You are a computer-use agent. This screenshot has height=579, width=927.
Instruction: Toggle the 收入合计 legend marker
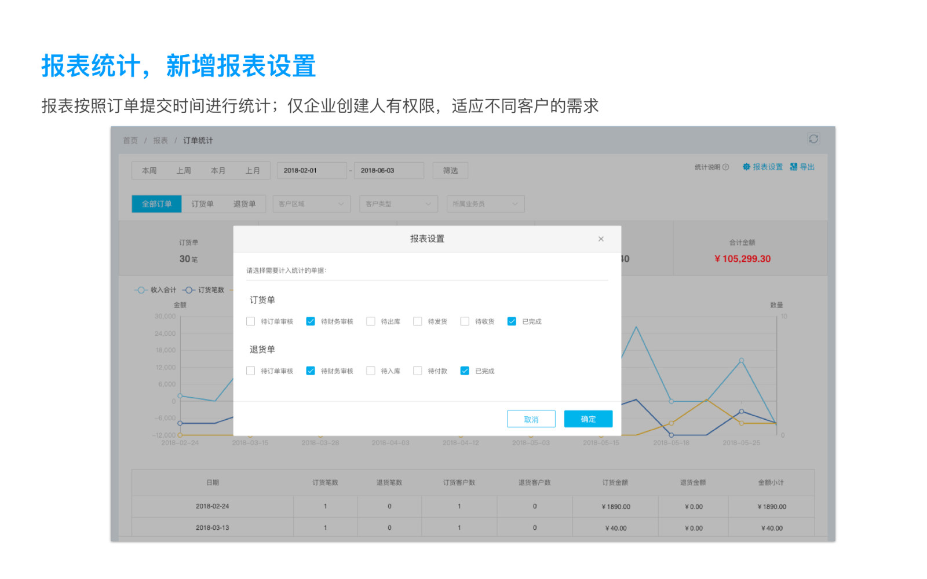[x=141, y=290]
